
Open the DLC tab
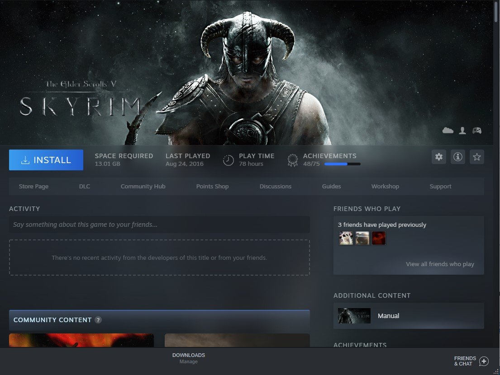85,186
